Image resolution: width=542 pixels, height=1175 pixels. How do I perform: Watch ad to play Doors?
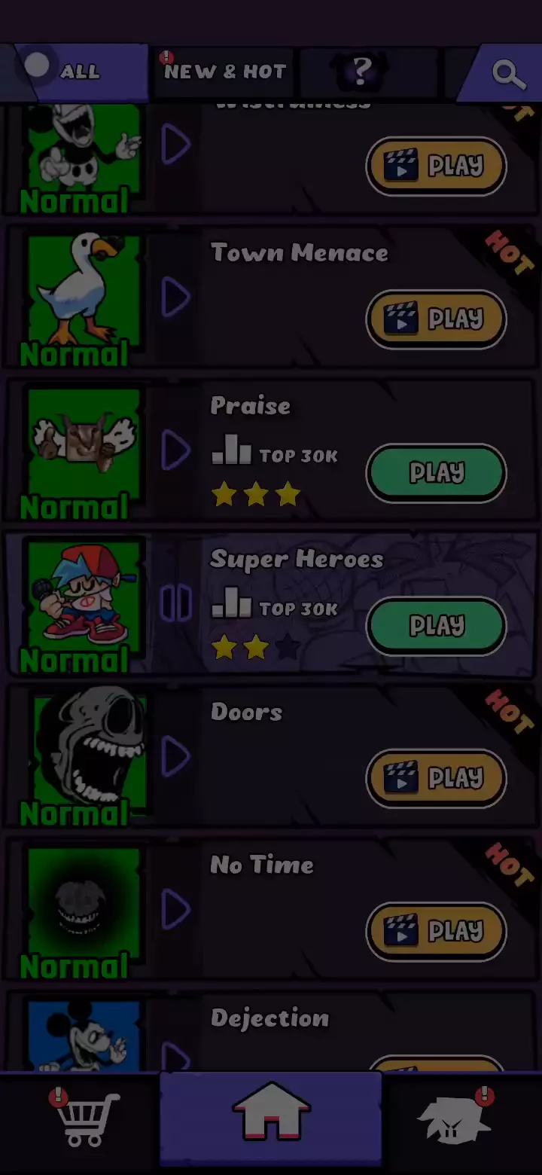436,778
